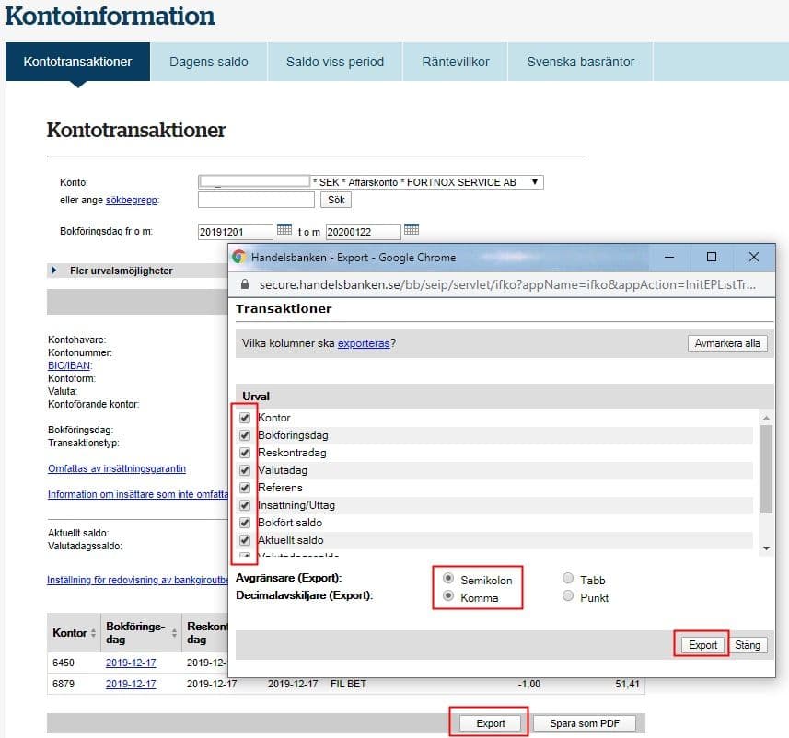The width and height of the screenshot is (789, 738).
Task: Uncheck the Insättning/Uttag column checkbox
Action: [x=245, y=505]
